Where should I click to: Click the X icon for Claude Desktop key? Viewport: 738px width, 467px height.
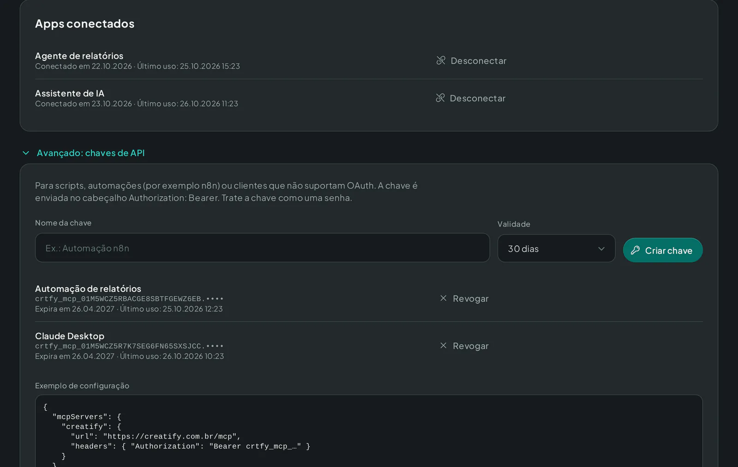[x=443, y=345]
